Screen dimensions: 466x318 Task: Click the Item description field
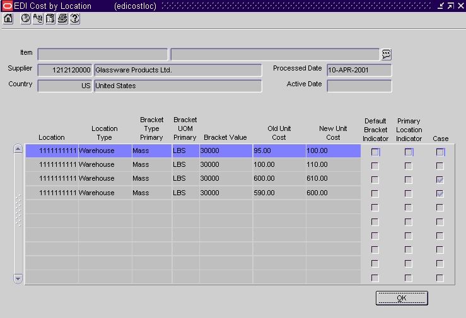(x=275, y=55)
